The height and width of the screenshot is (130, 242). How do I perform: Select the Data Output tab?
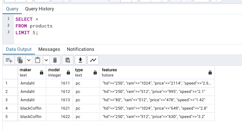point(19,49)
